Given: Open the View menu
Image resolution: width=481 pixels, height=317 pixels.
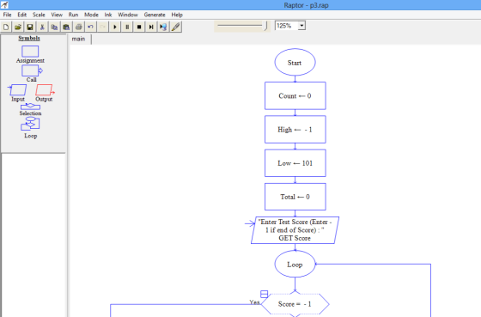Looking at the screenshot, I should pos(57,15).
